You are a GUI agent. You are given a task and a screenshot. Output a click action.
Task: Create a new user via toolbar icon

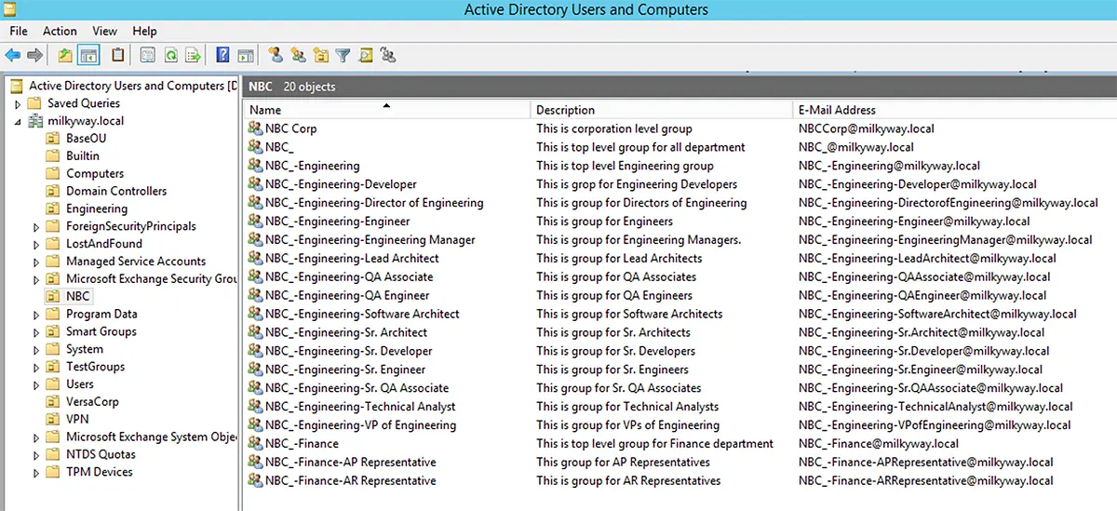276,56
